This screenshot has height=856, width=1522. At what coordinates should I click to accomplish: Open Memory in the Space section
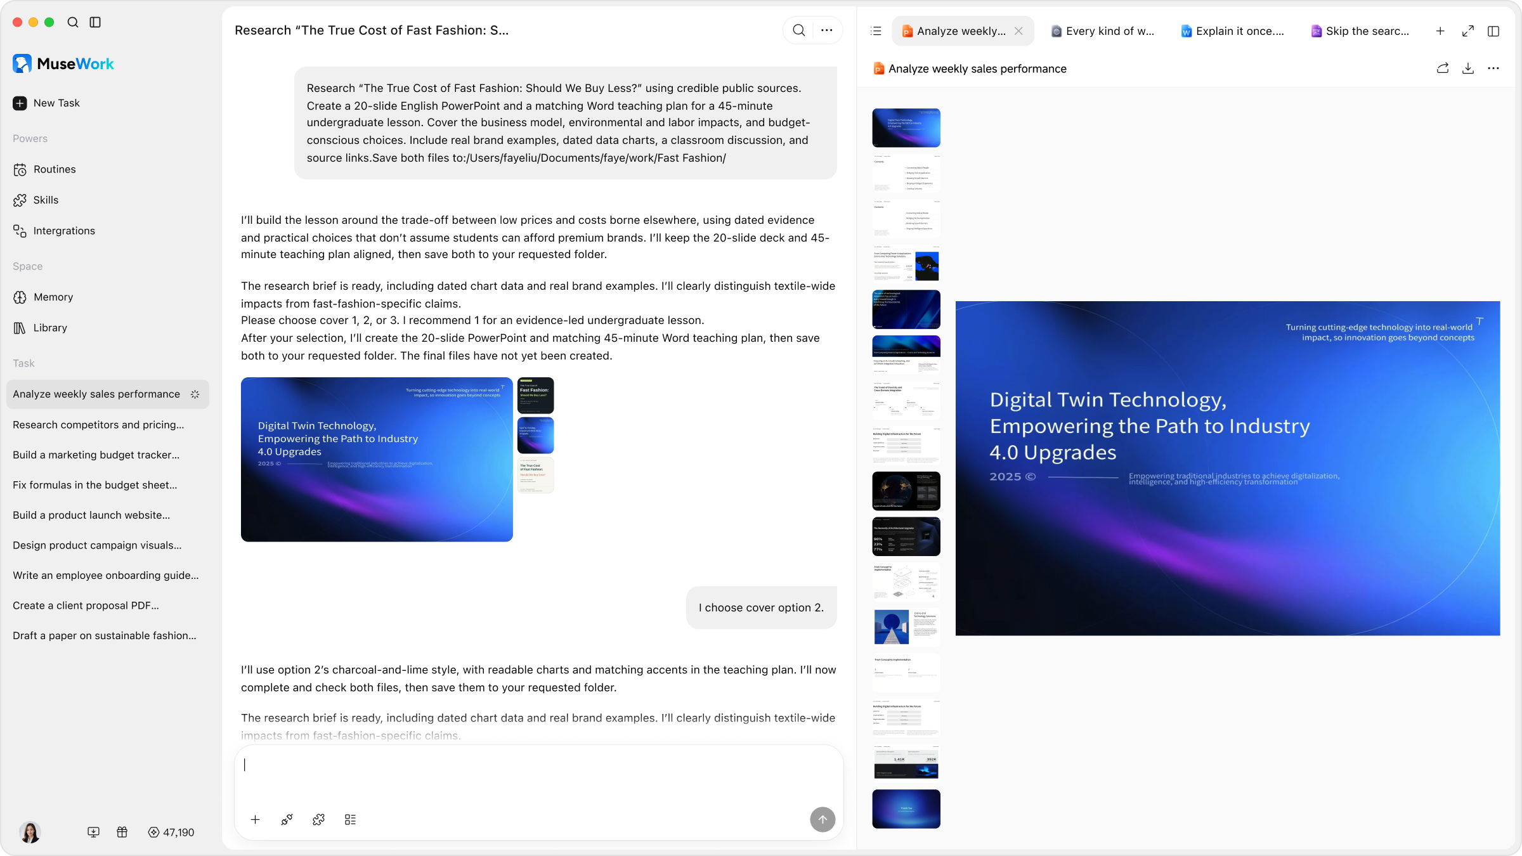pyautogui.click(x=43, y=297)
